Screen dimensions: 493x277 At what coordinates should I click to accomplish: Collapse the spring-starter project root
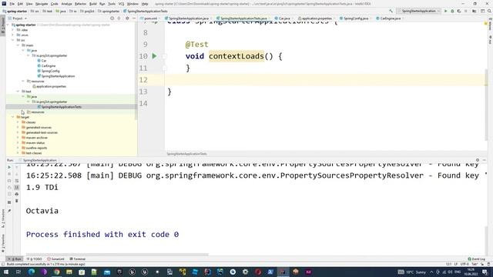point(8,25)
